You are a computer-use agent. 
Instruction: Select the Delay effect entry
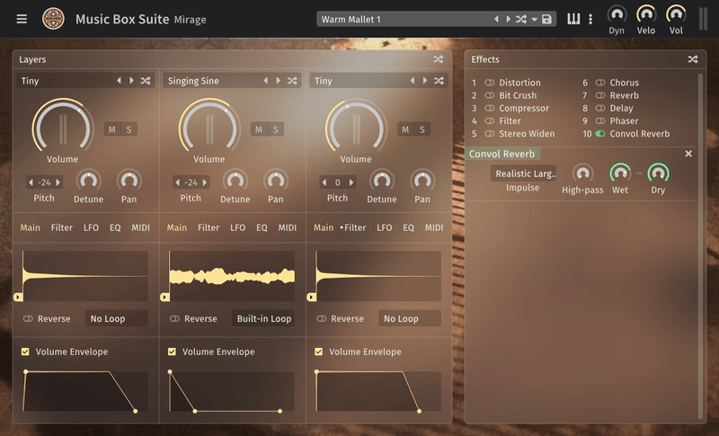(621, 108)
